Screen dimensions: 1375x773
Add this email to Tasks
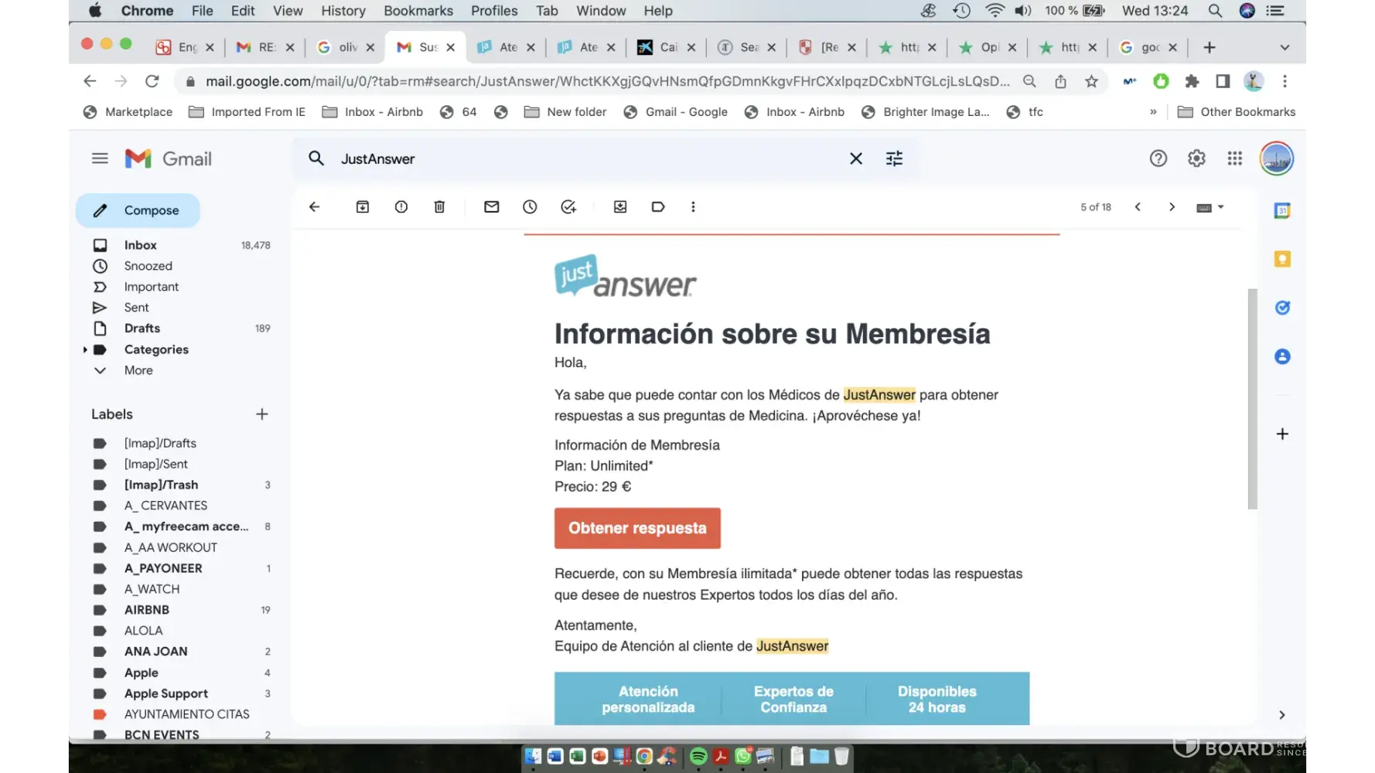point(568,207)
